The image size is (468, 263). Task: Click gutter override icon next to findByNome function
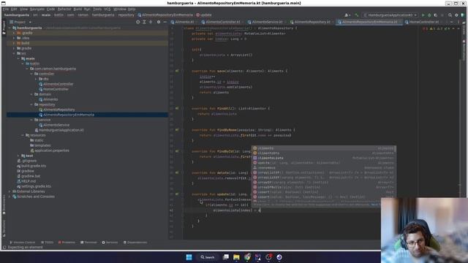(177, 130)
